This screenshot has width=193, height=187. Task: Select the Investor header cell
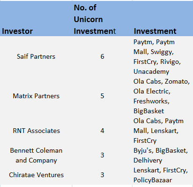pyautogui.click(x=36, y=19)
